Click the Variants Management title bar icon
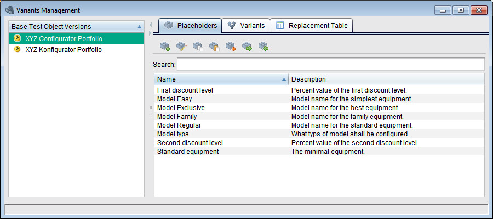The width and height of the screenshot is (493, 219). [10, 10]
